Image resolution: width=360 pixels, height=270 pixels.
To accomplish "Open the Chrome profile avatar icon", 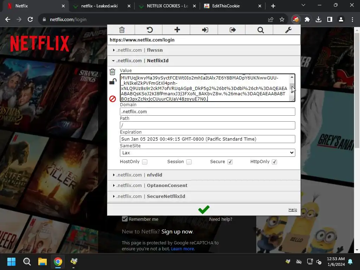I will tap(341, 20).
